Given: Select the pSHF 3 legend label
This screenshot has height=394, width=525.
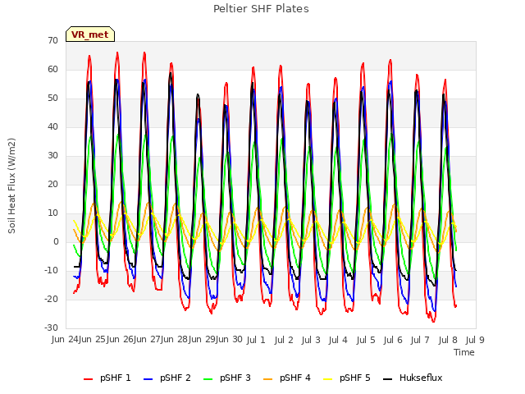Looking at the screenshot, I should click(x=235, y=378).
